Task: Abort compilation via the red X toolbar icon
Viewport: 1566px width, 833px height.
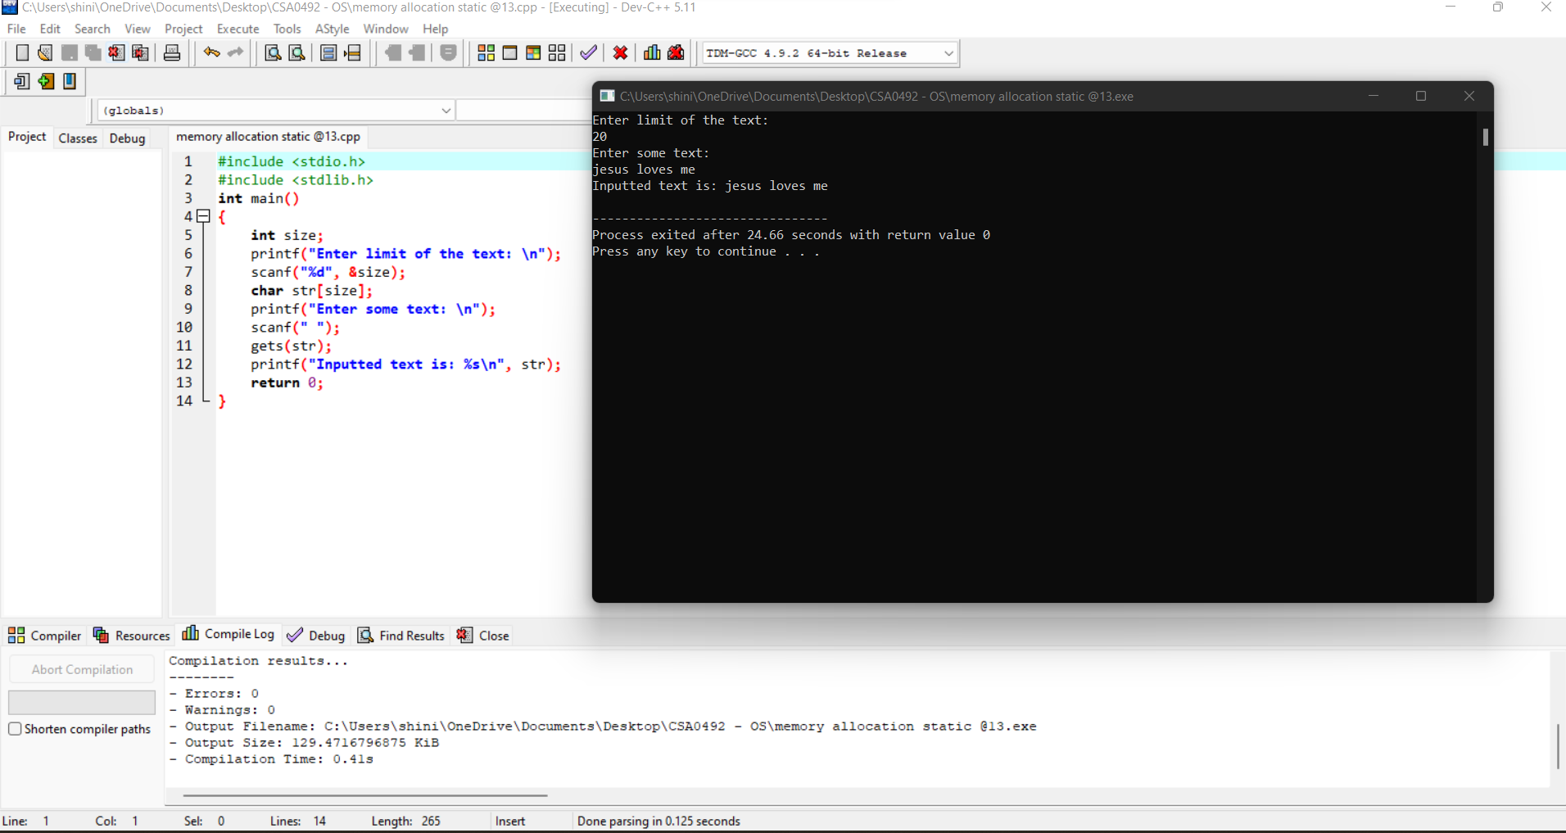Action: 621,52
